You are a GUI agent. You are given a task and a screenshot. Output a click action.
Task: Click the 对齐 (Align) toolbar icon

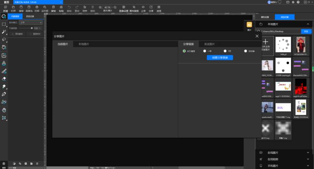[85, 8]
